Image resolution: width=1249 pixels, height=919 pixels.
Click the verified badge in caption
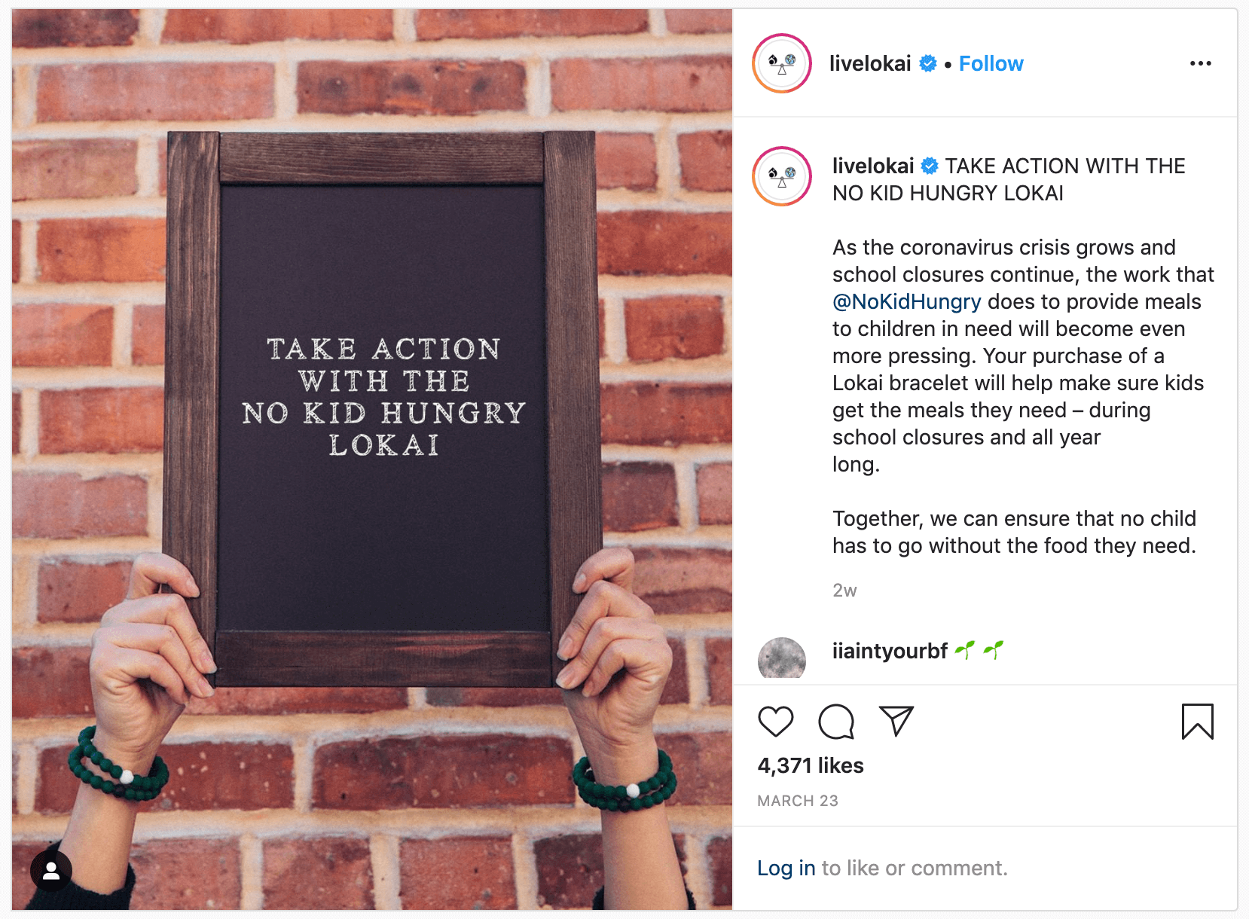(x=930, y=166)
